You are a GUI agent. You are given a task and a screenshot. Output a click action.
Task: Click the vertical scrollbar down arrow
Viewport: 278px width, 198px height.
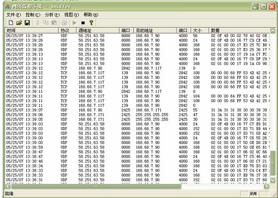[273, 180]
